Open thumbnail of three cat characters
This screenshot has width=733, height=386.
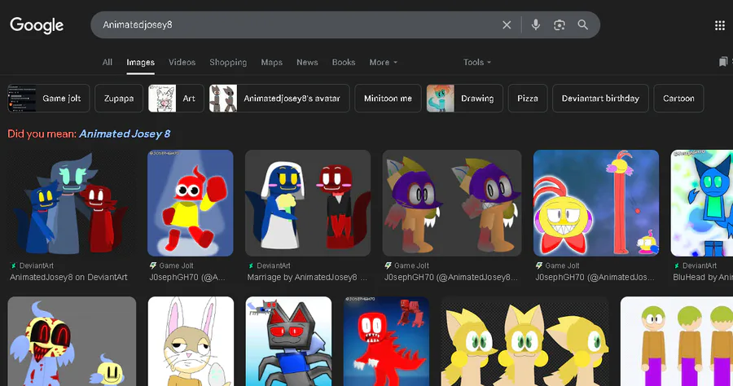point(72,203)
